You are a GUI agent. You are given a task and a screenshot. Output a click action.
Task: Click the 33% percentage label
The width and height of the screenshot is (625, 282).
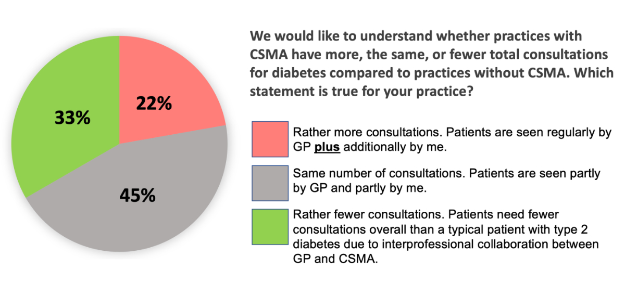[73, 118]
